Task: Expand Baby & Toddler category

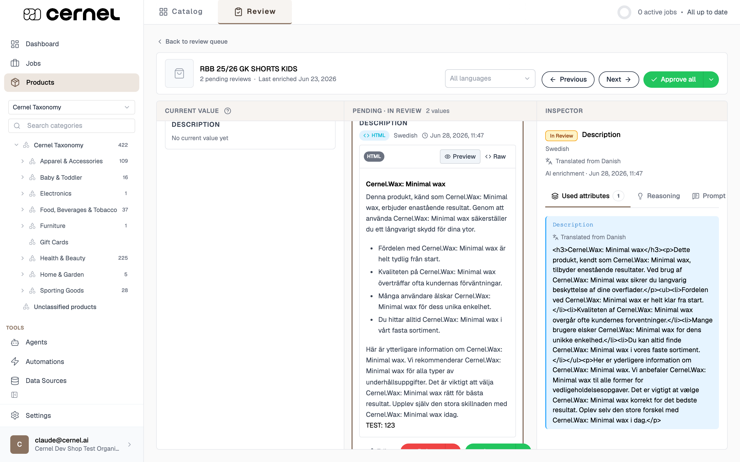Action: coord(22,177)
